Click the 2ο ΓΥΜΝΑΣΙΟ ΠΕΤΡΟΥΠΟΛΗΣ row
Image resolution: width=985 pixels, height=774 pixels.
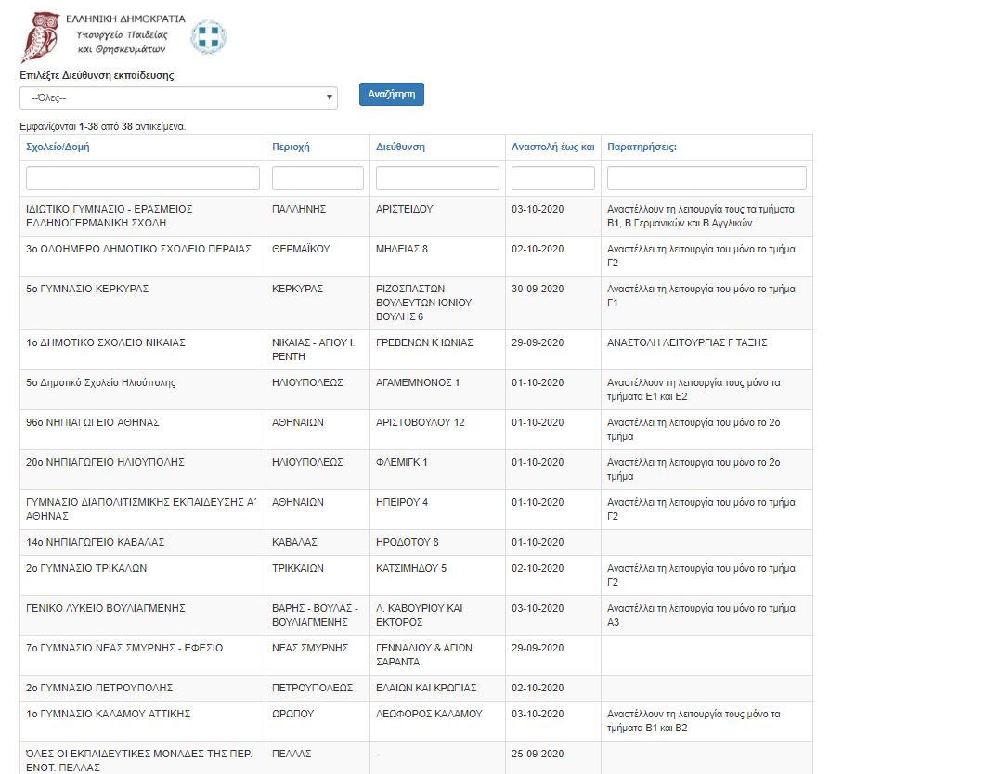point(100,688)
